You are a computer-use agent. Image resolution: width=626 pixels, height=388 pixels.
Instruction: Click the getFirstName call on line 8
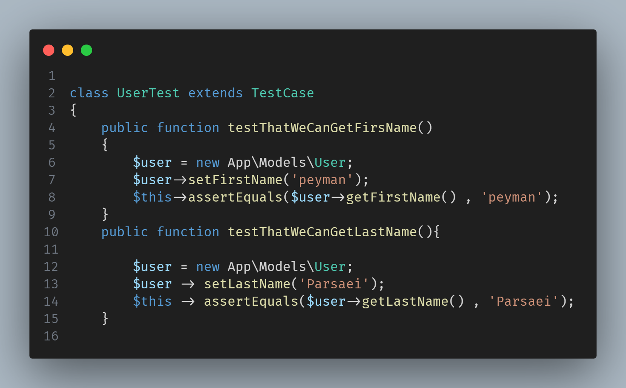pyautogui.click(x=393, y=197)
